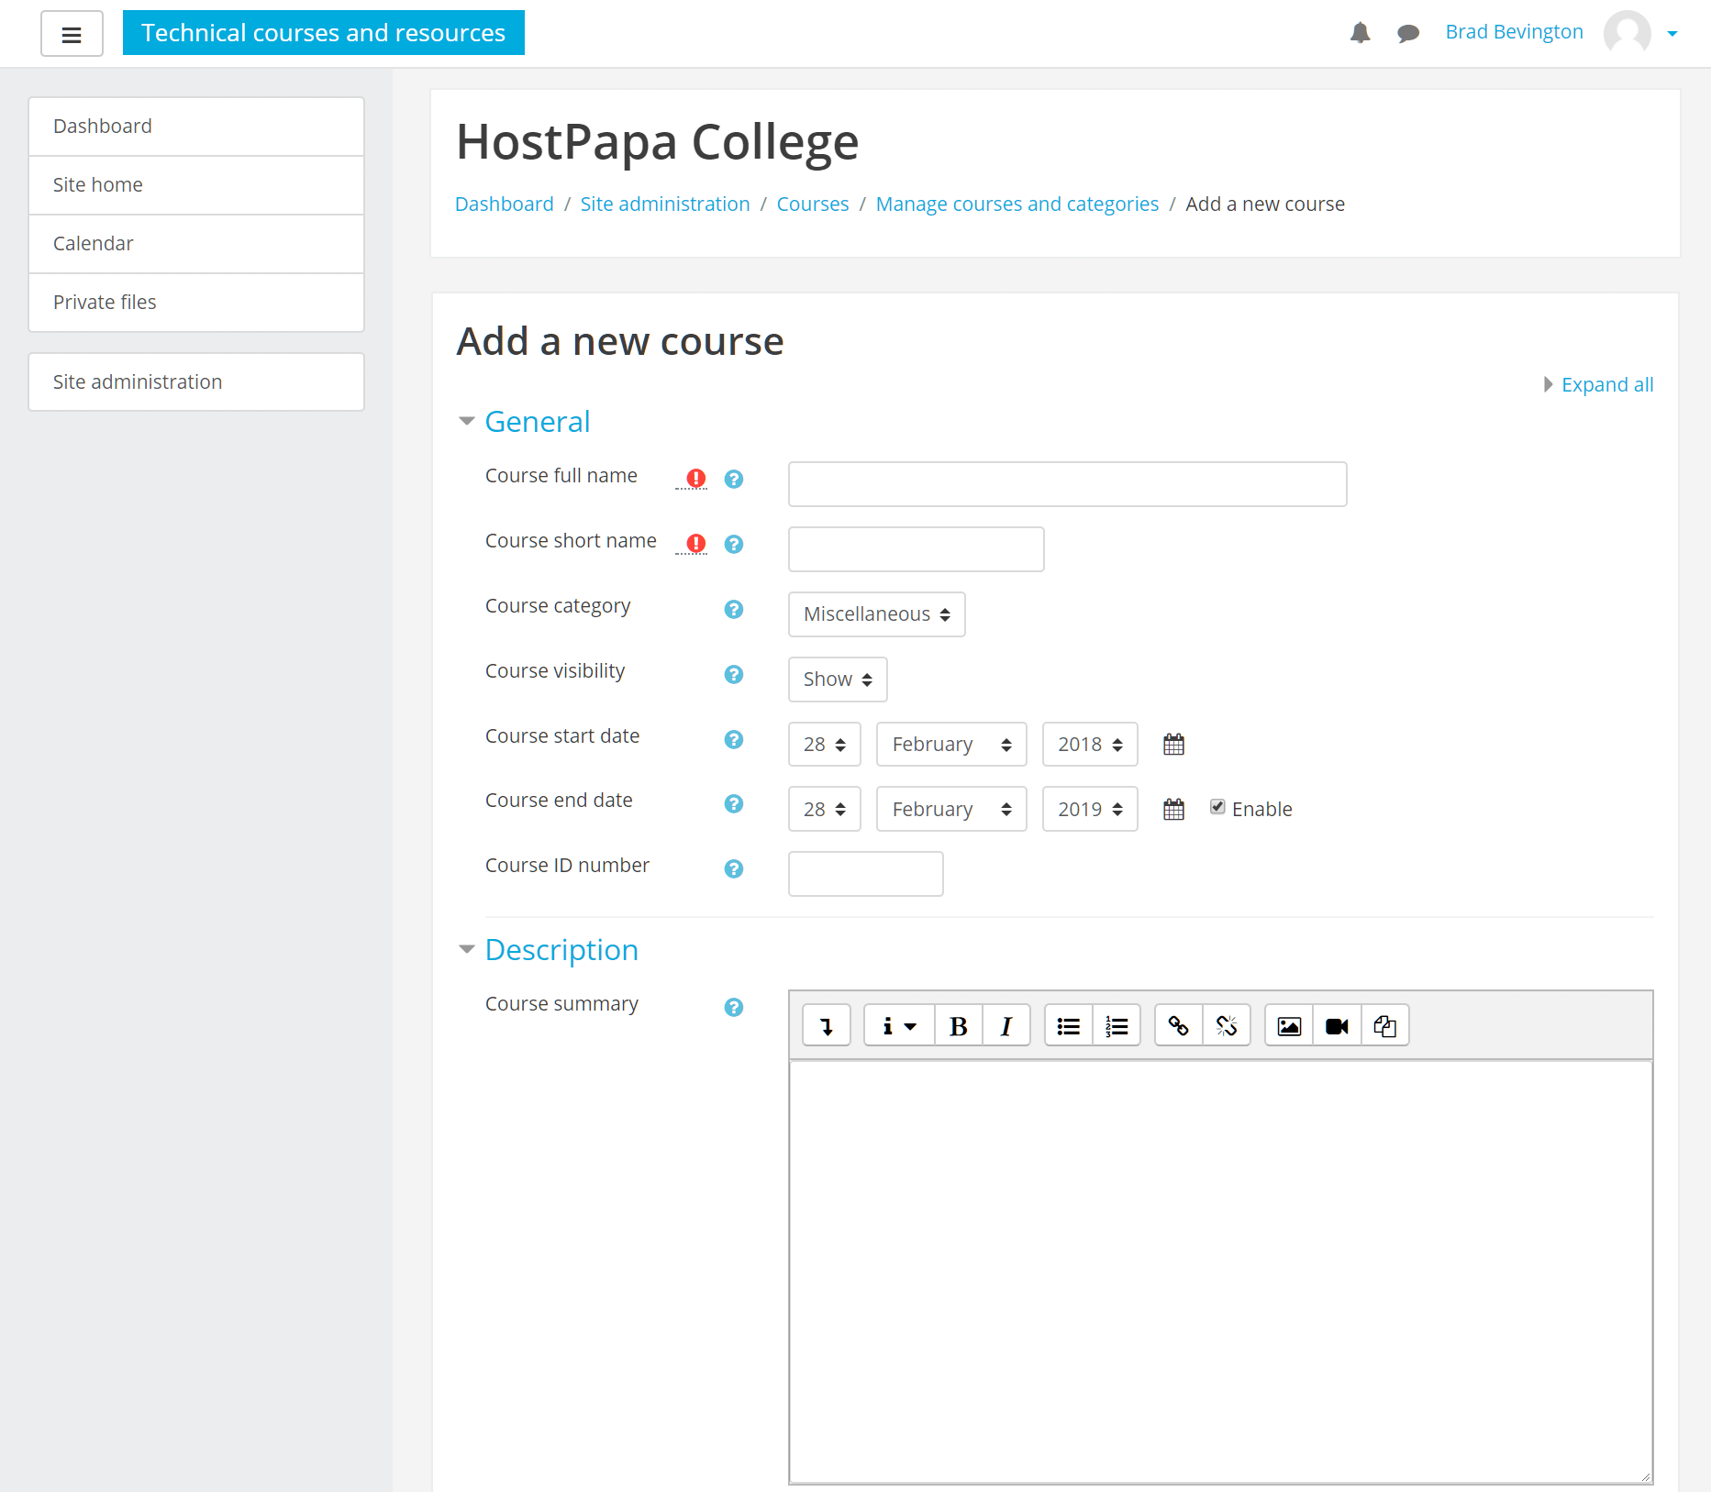The width and height of the screenshot is (1711, 1492).
Task: Insert a link in the editor
Action: point(1179,1025)
